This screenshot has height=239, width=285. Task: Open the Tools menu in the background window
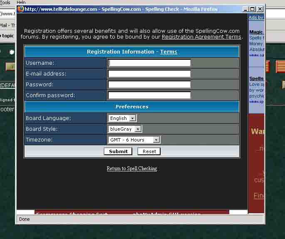tap(5, 2)
